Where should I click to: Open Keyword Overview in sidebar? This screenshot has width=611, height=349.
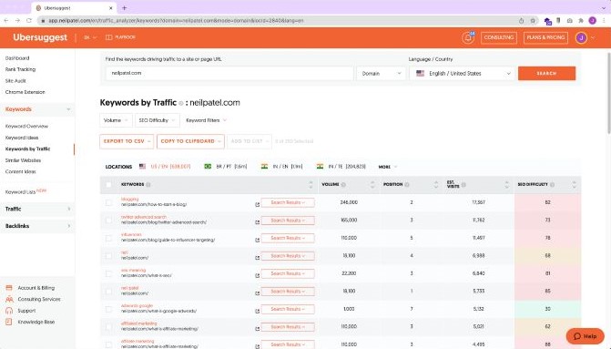point(26,127)
